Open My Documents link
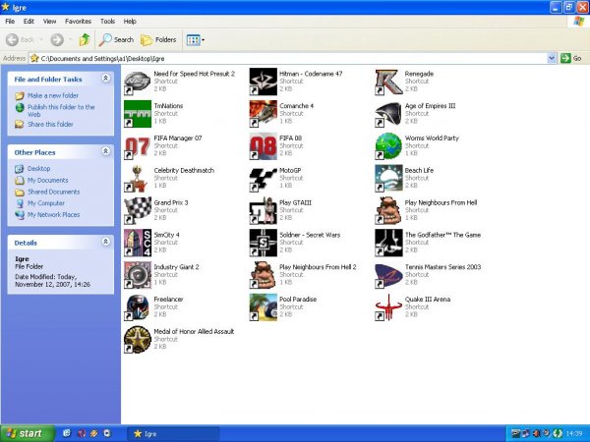590x442 pixels. 47,181
